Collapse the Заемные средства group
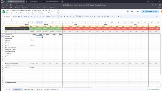Screen dimensions: 162x91 (x=6, y=83)
